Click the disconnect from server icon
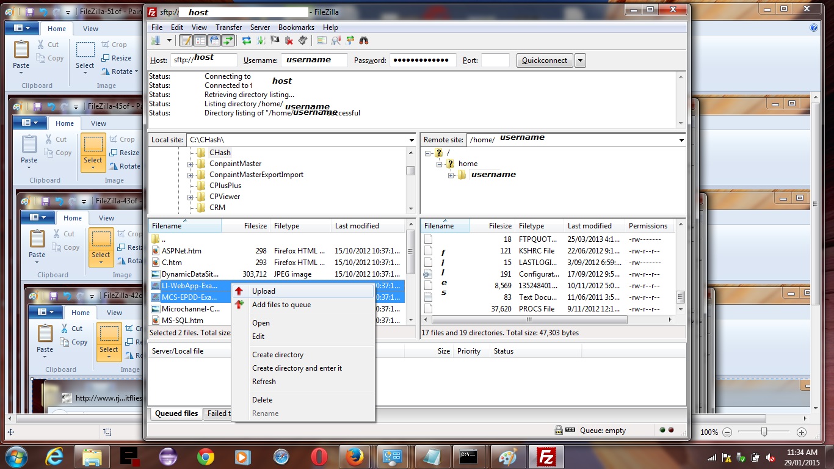The image size is (834, 469). pos(289,40)
